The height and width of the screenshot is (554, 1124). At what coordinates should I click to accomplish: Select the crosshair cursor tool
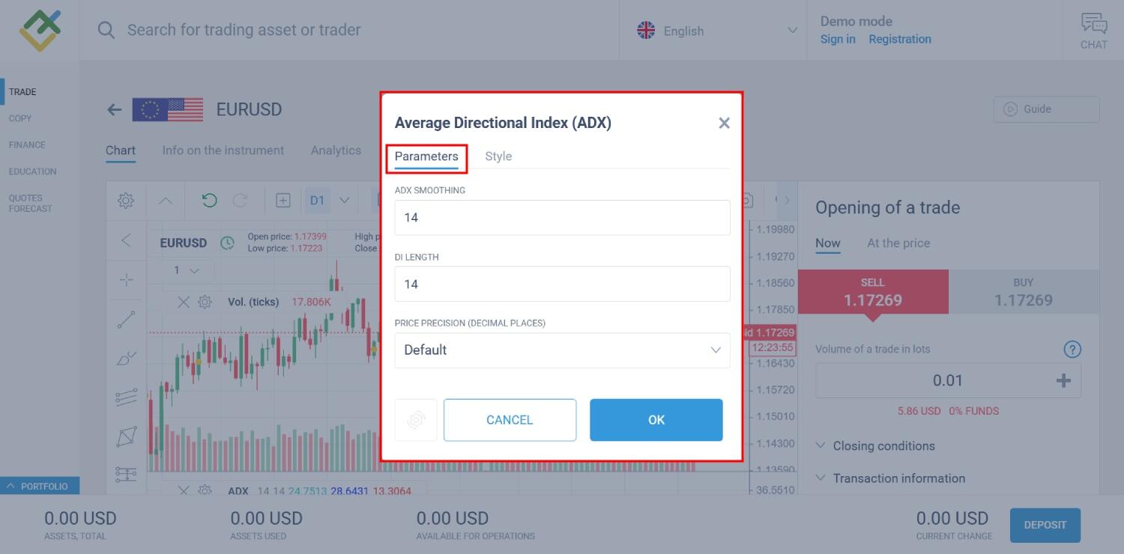[x=126, y=279]
